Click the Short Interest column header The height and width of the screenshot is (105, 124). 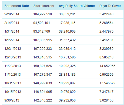coord(44,6)
